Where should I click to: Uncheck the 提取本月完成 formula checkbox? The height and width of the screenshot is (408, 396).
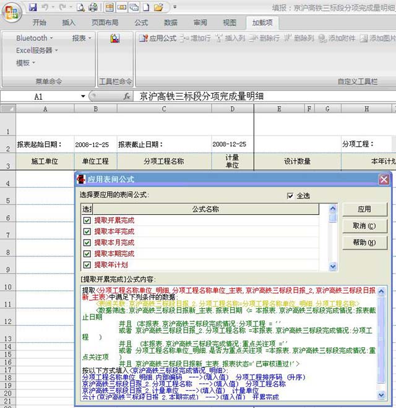pos(87,243)
